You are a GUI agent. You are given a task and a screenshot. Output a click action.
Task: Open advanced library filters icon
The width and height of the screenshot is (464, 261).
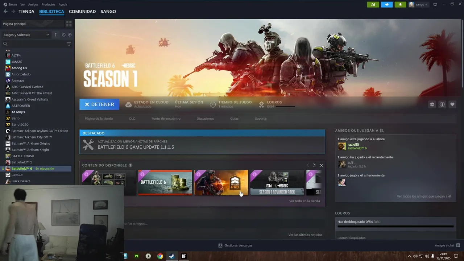[x=69, y=44]
